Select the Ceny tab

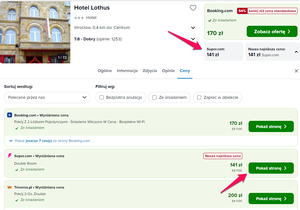[x=185, y=71]
